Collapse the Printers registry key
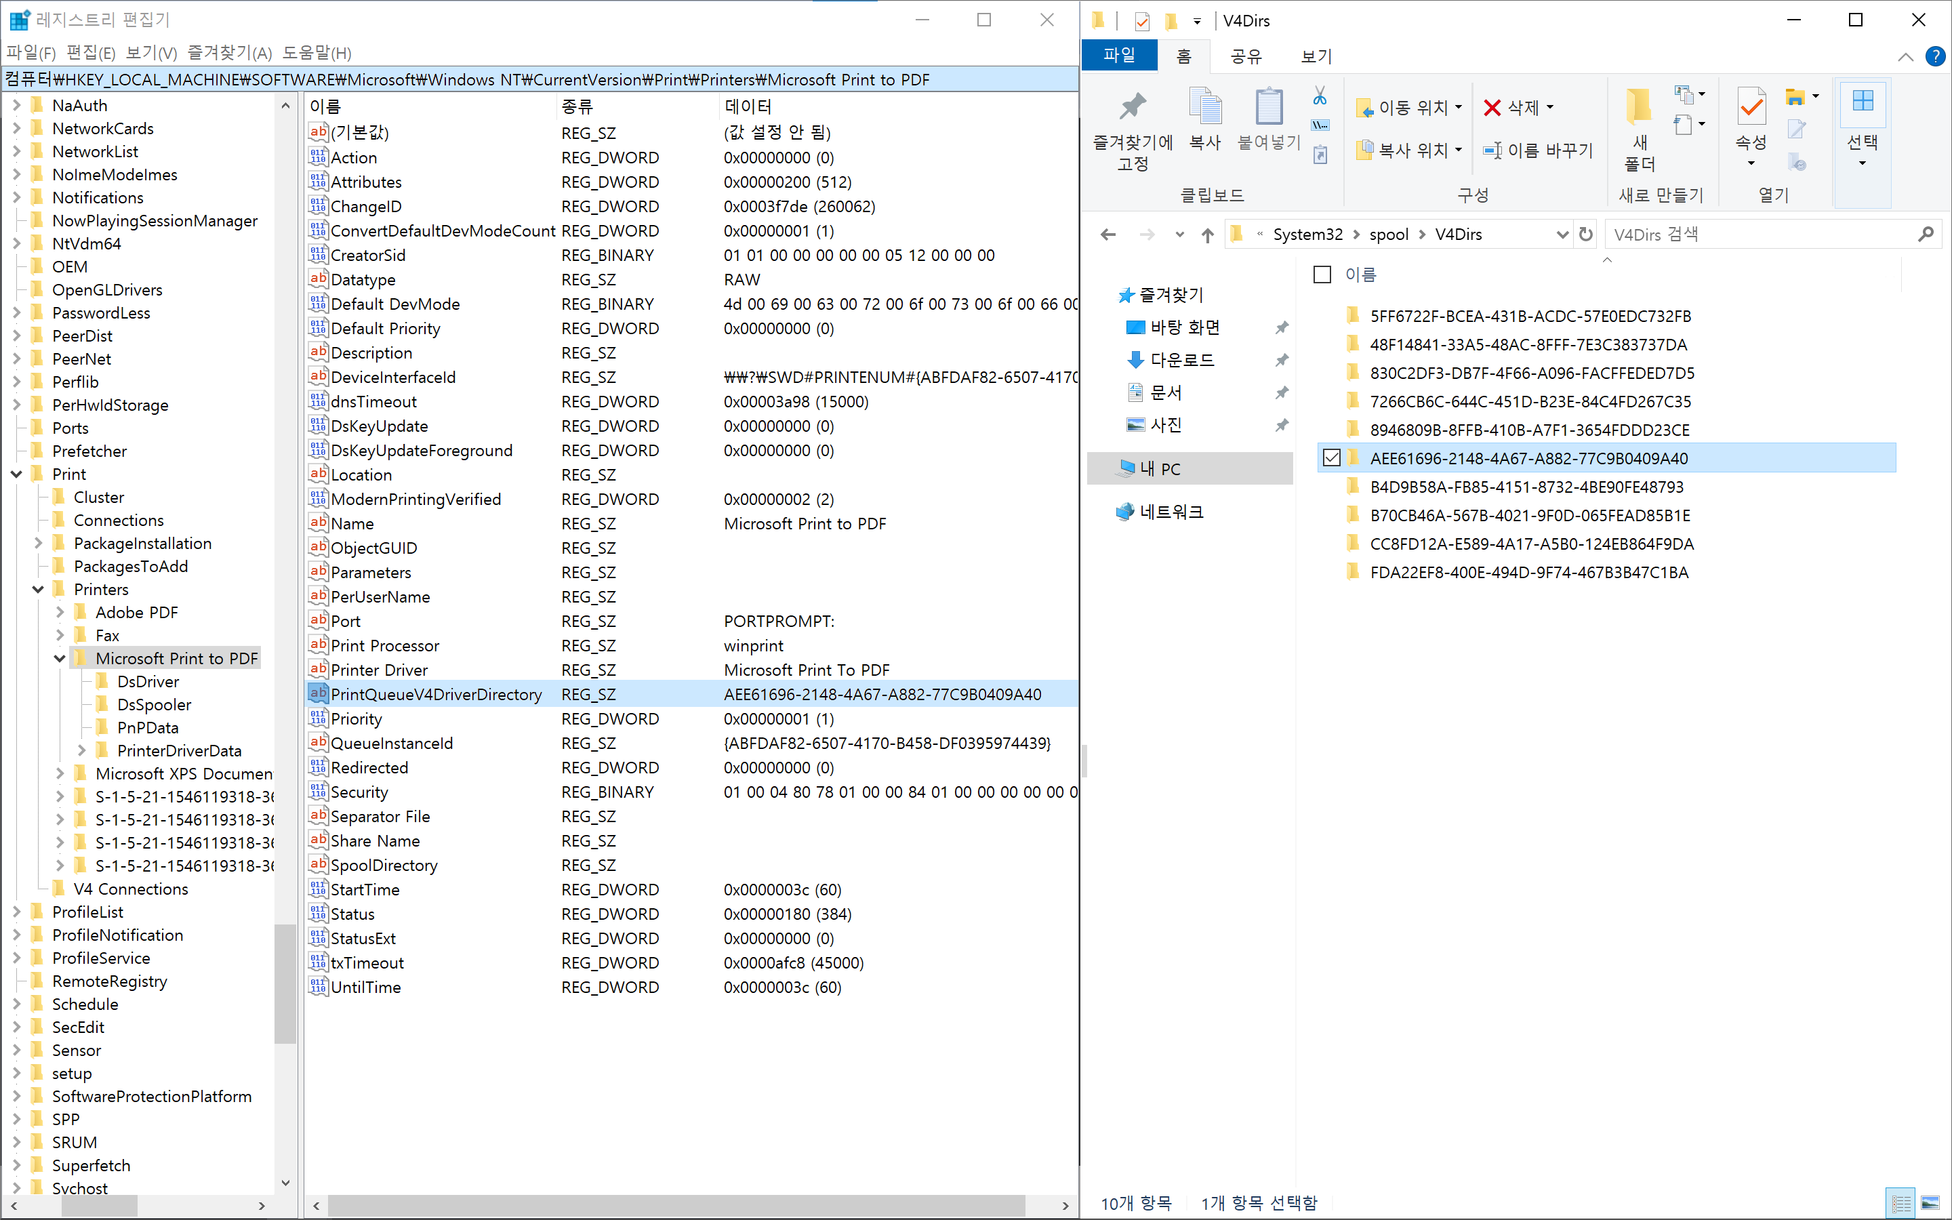Image resolution: width=1952 pixels, height=1220 pixels. coord(38,590)
